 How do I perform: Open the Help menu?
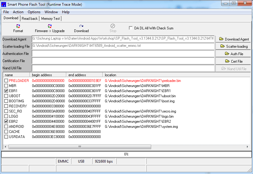coord(66,12)
